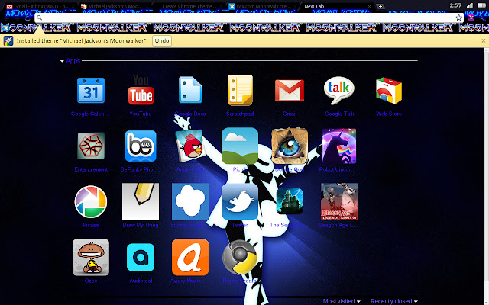Collapse the Apps section
The height and width of the screenshot is (305, 489).
point(62,61)
